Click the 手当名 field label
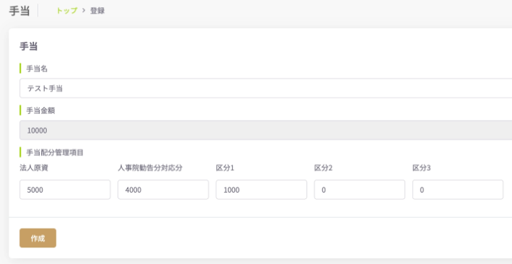This screenshot has height=264, width=512. pyautogui.click(x=37, y=69)
